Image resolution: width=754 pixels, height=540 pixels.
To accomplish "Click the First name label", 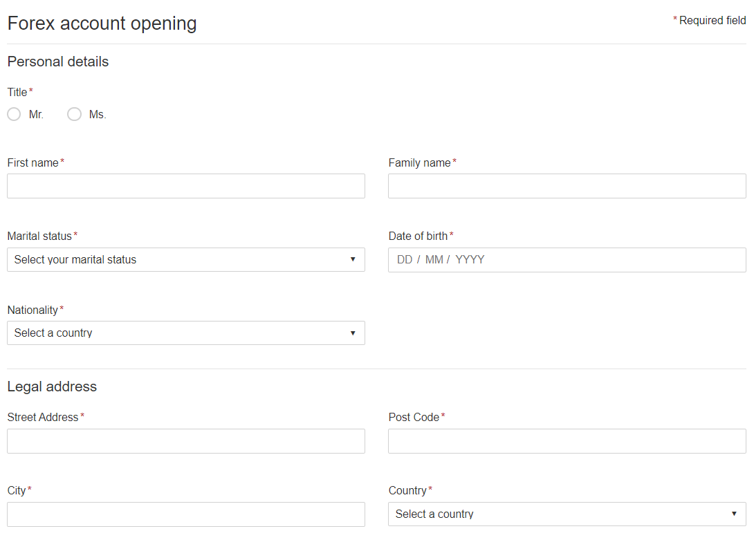I will coord(33,163).
